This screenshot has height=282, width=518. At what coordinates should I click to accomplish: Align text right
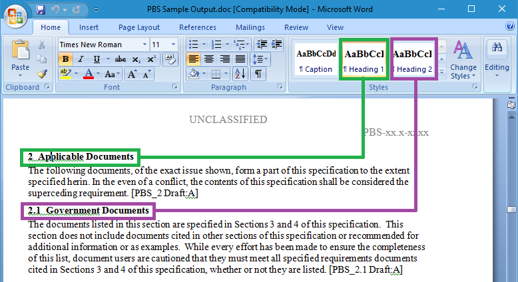tap(224, 59)
